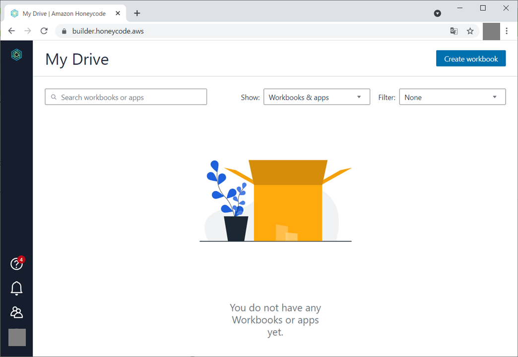
Task: Click the Honeycode logo in the sidebar
Action: tap(16, 55)
